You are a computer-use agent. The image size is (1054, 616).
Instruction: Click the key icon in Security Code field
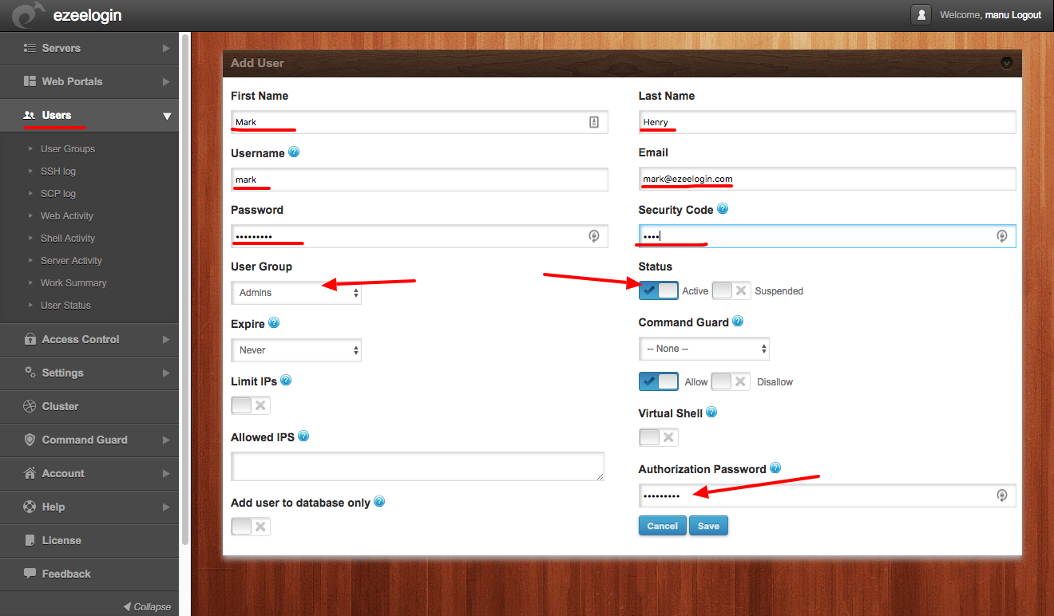click(1002, 236)
